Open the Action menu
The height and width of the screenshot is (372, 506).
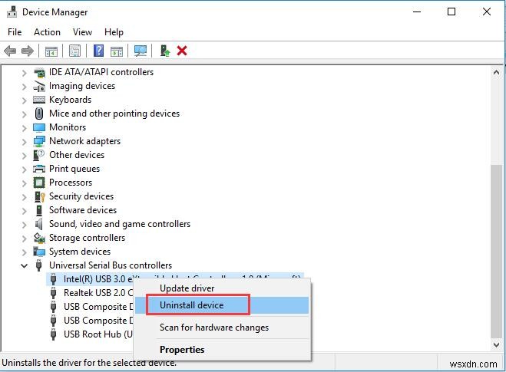[47, 32]
